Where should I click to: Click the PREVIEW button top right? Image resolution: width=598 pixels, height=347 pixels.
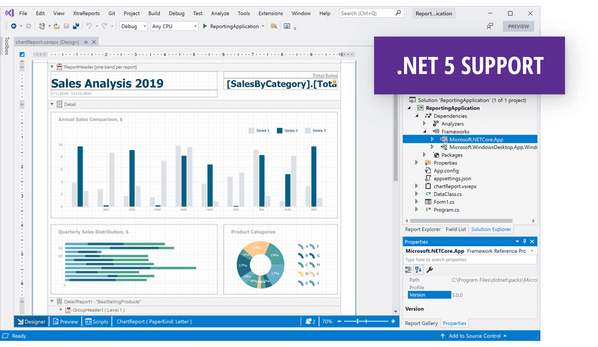click(x=518, y=26)
